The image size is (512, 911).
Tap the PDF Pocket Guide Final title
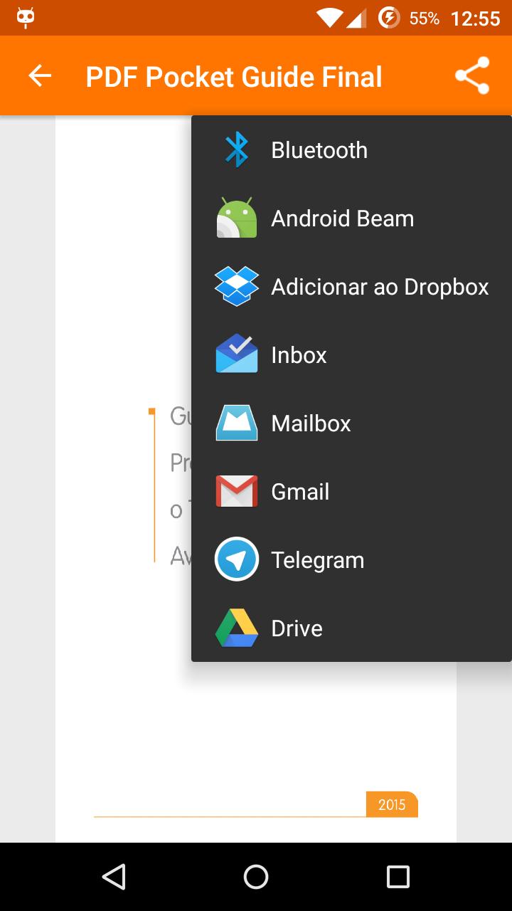point(234,77)
